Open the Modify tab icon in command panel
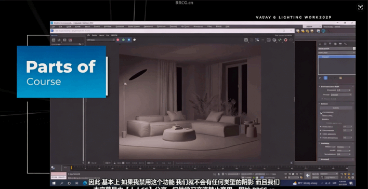 [x=325, y=44]
